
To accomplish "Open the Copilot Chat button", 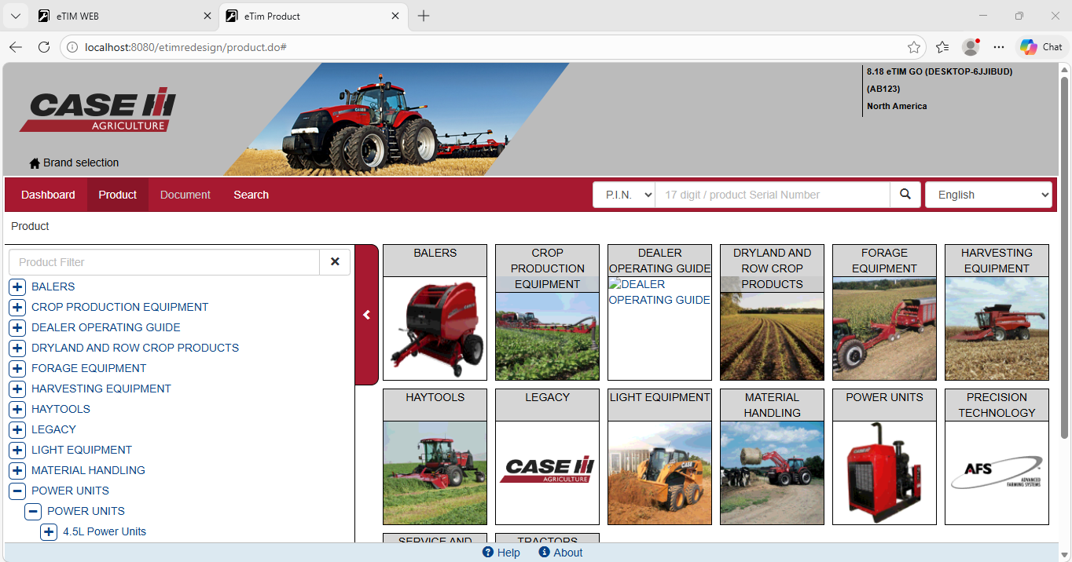I will pyautogui.click(x=1041, y=47).
